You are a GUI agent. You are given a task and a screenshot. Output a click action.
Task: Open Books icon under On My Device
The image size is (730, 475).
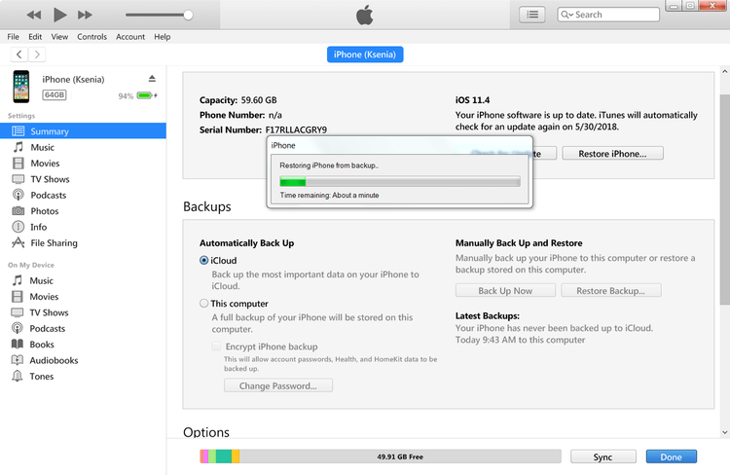click(18, 345)
